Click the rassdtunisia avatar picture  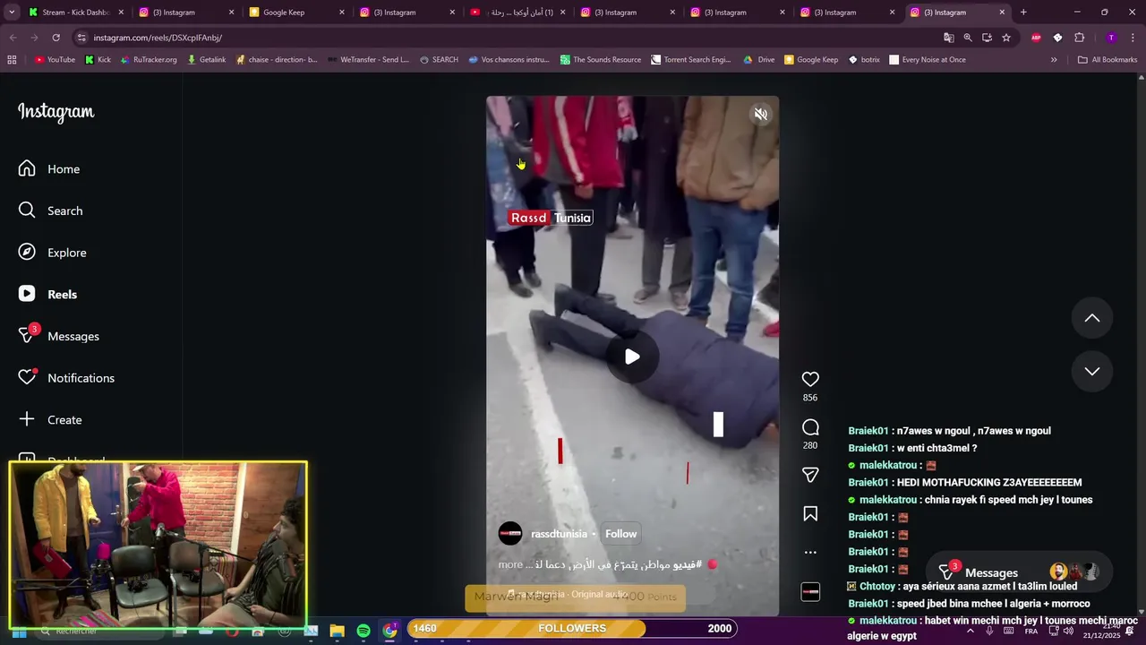tap(510, 534)
